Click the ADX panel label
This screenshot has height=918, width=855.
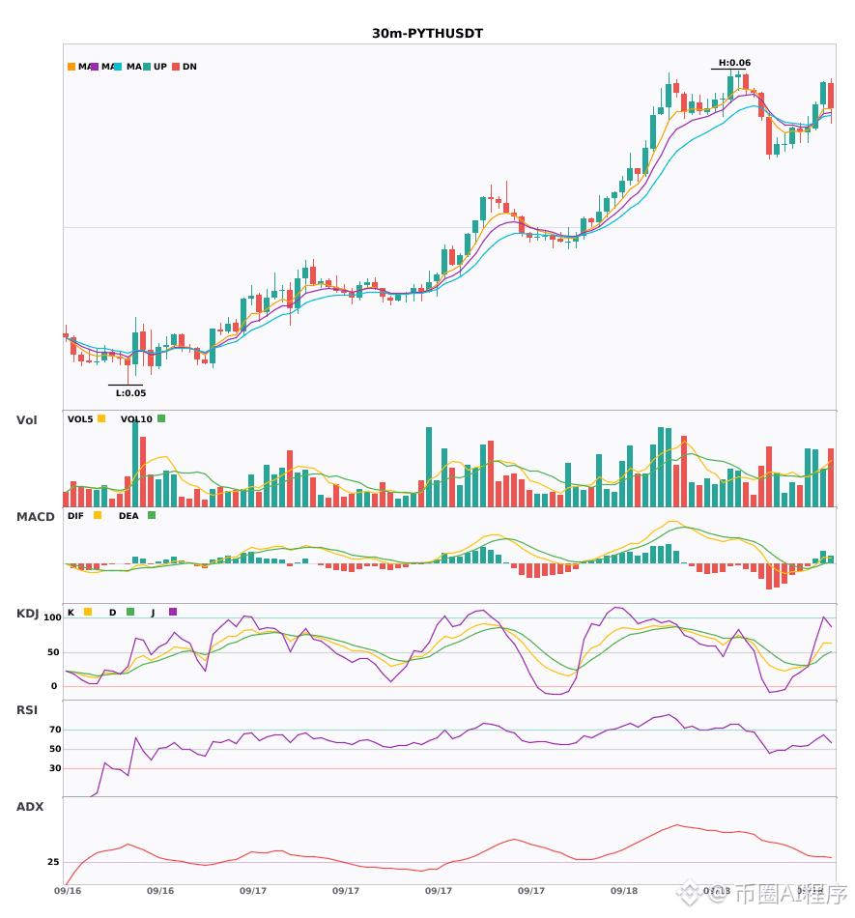(x=30, y=807)
